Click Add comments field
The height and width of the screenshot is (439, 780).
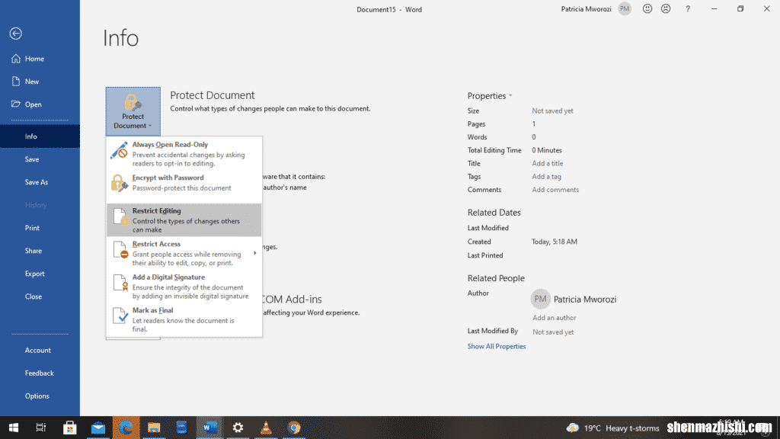click(x=555, y=190)
